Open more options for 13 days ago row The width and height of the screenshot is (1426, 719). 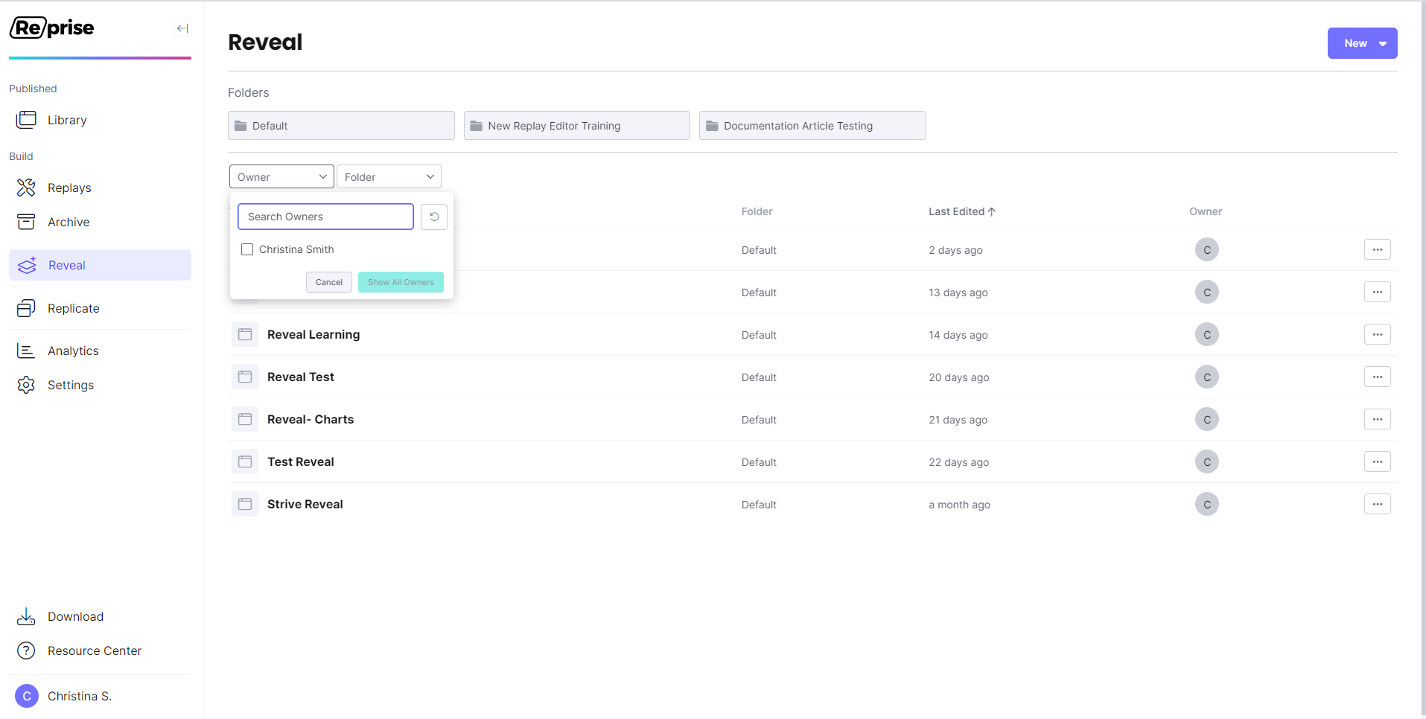[x=1378, y=292]
